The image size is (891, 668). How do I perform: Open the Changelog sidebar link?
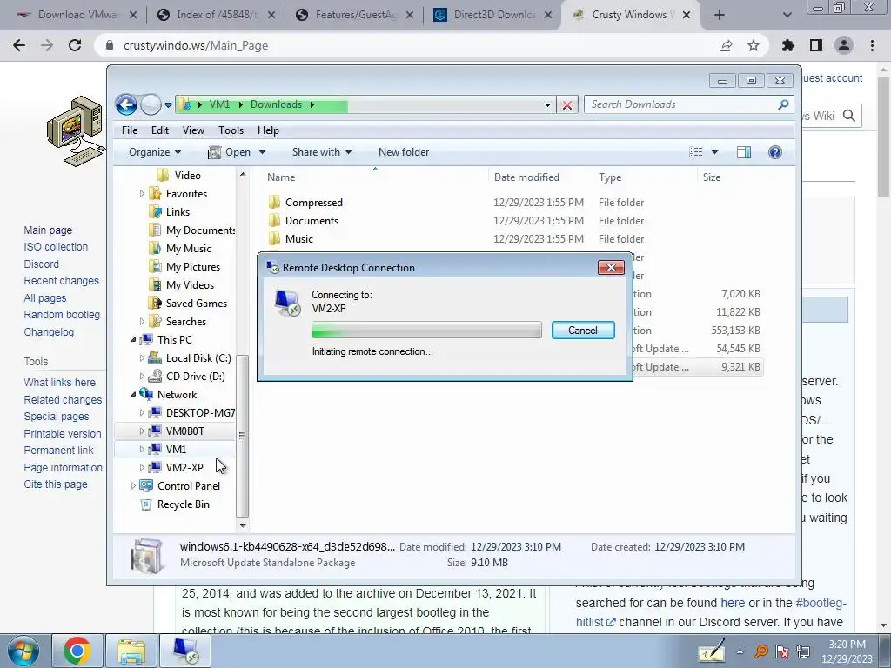click(49, 331)
